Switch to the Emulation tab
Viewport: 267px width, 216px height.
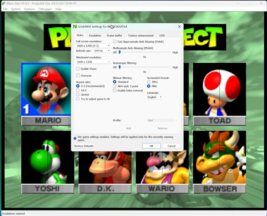pyautogui.click(x=95, y=36)
